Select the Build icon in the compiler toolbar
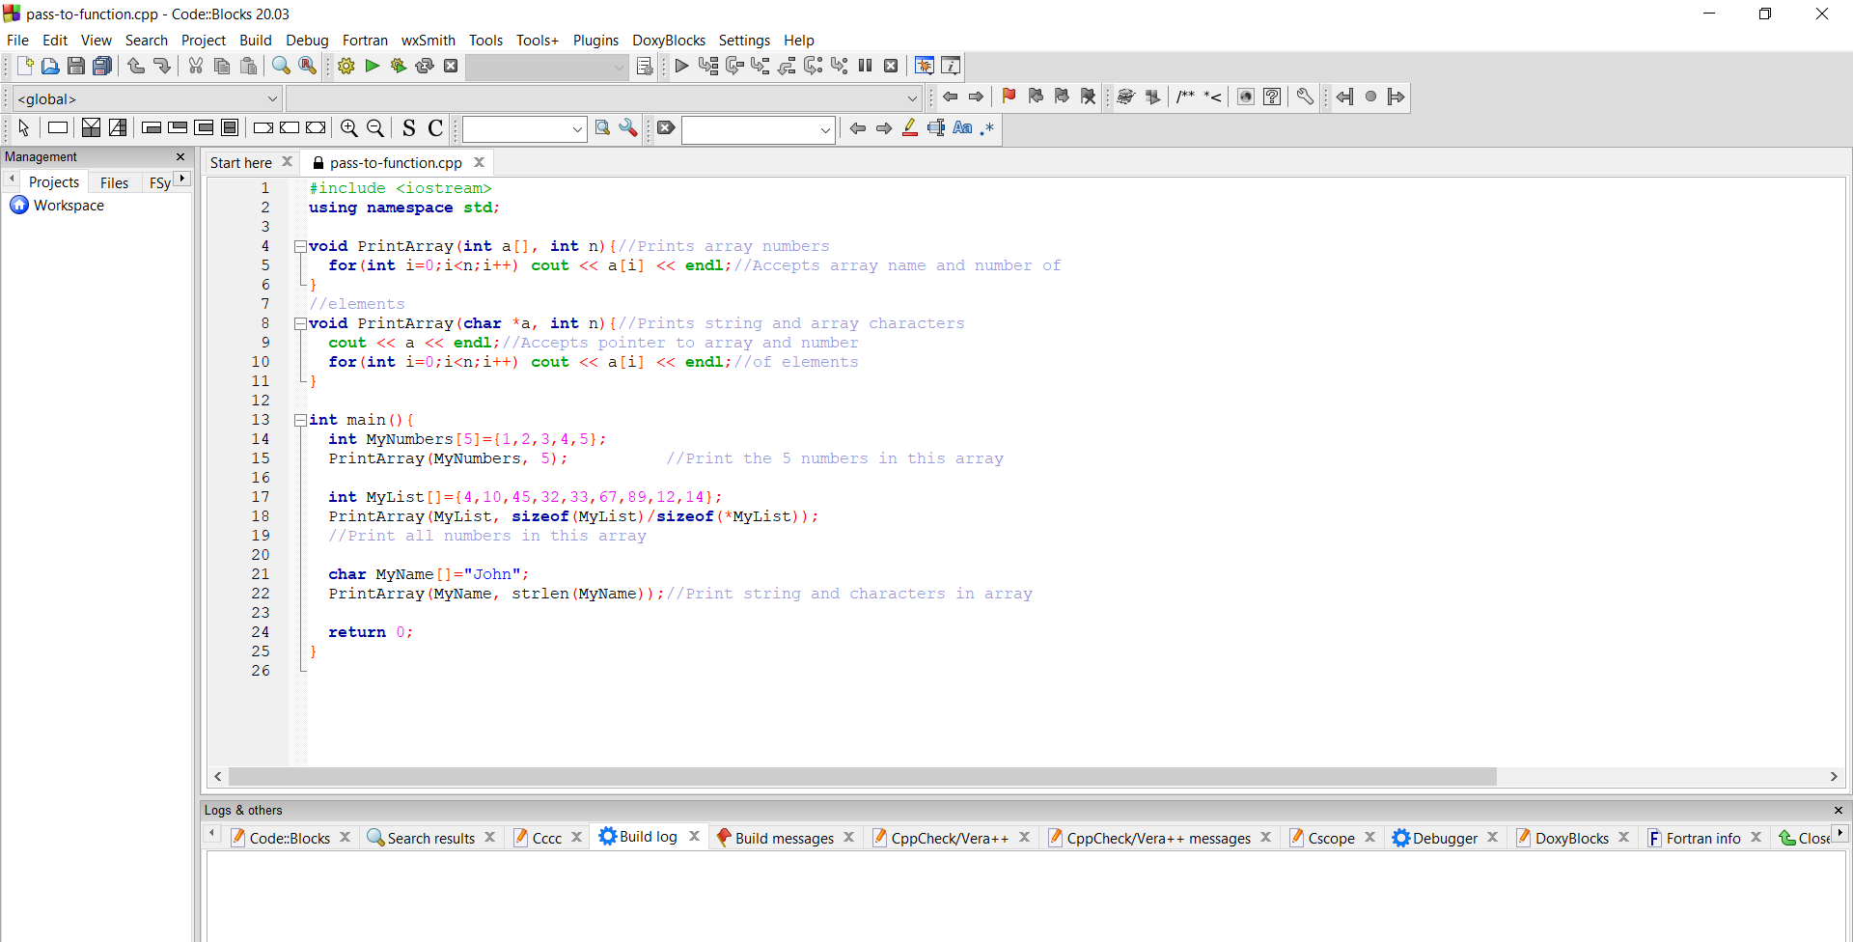 coord(345,66)
